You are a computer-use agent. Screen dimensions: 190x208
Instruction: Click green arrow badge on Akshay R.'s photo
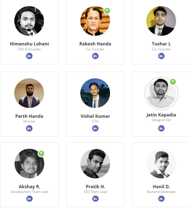(x=41, y=153)
